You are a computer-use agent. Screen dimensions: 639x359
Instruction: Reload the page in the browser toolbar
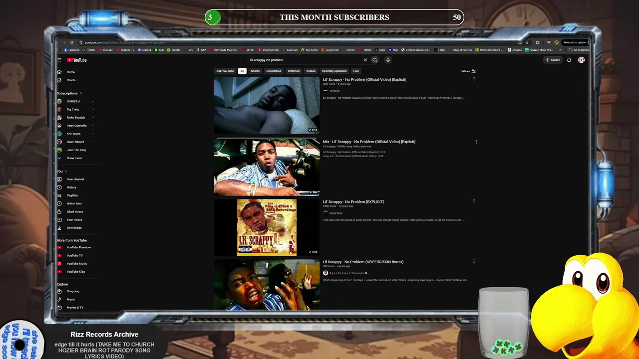tap(72, 42)
